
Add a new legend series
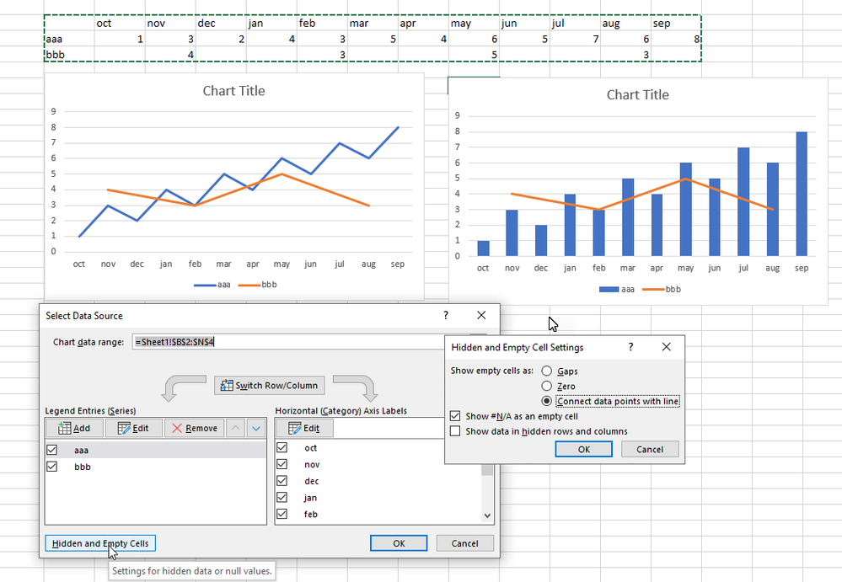tap(74, 428)
